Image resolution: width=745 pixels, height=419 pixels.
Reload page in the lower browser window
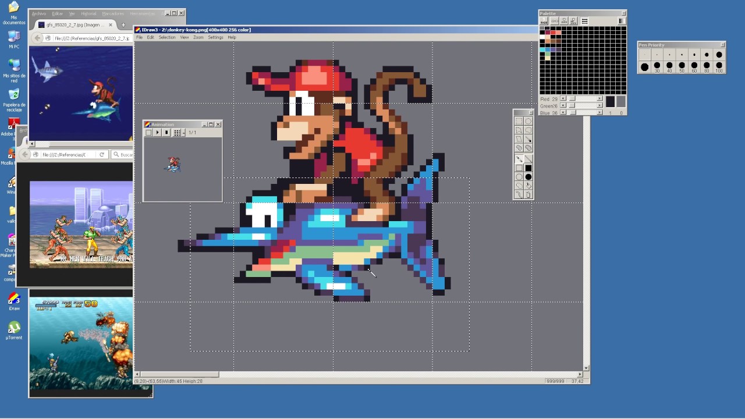tap(102, 155)
